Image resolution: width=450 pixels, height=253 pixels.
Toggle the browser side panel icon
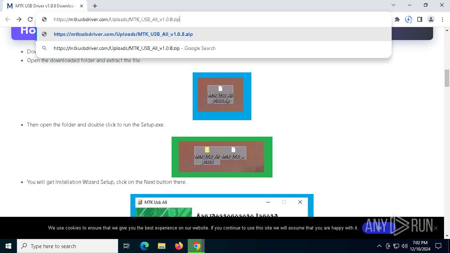pyautogui.click(x=420, y=19)
